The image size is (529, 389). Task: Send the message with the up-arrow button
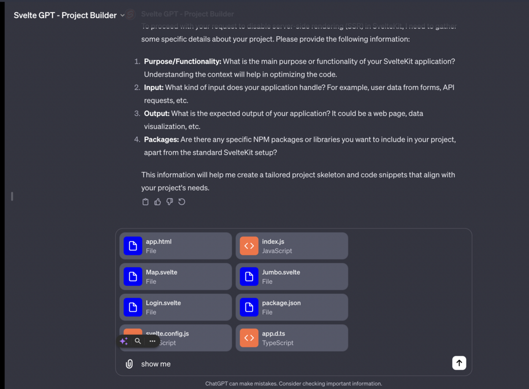point(459,363)
